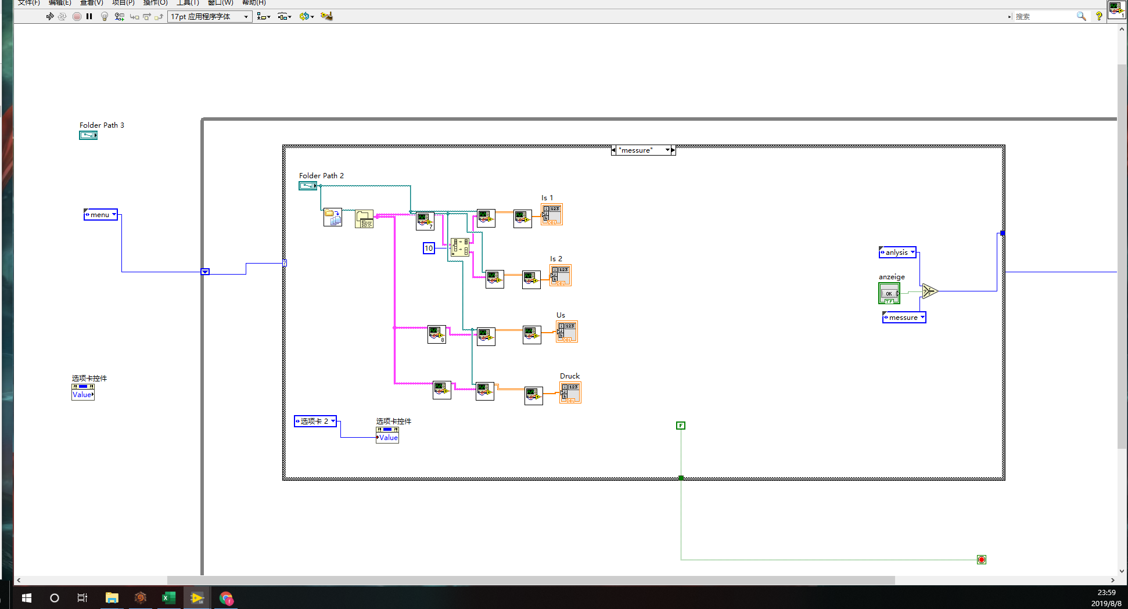Select the Is 2 array indicator terminal
The width and height of the screenshot is (1128, 609).
(x=561, y=276)
